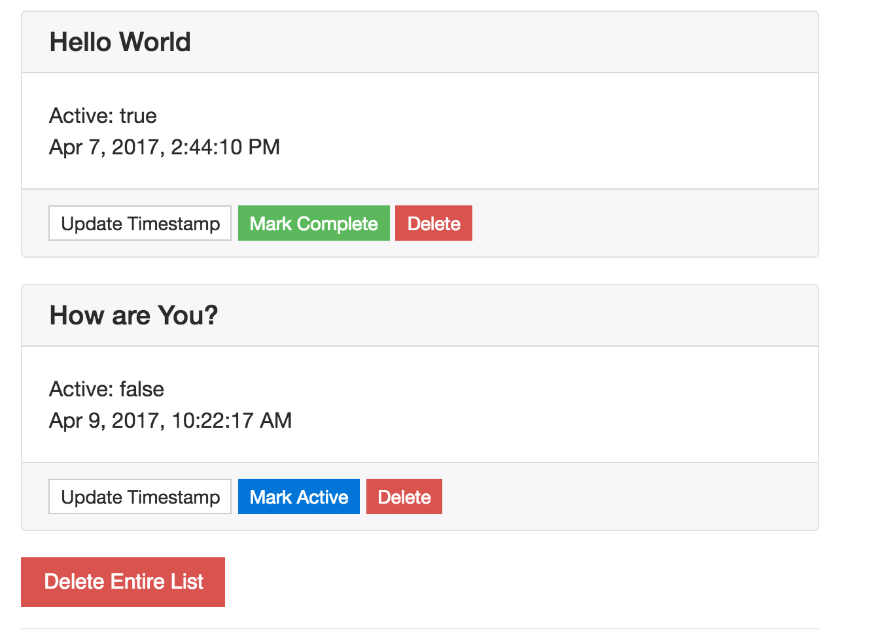Viewport: 895px width, 641px height.
Task: Select the How are You? card title
Action: [x=133, y=315]
